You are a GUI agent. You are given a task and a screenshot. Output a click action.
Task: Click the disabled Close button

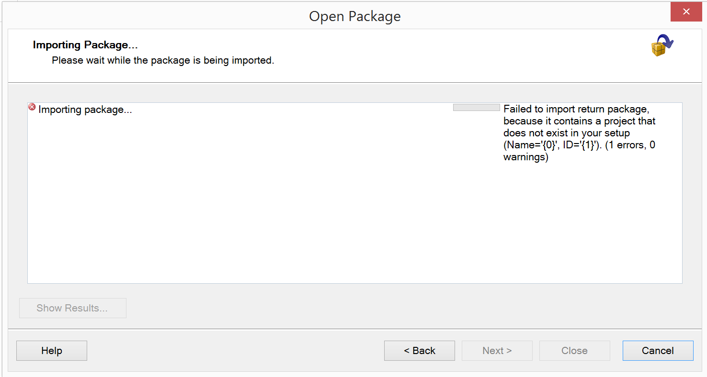pos(574,351)
